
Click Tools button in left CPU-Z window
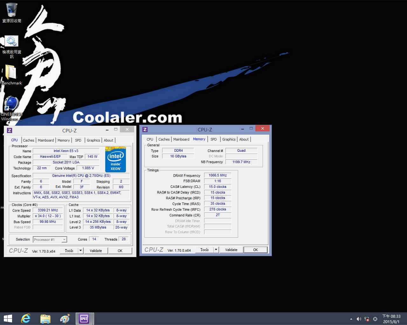[69, 251]
